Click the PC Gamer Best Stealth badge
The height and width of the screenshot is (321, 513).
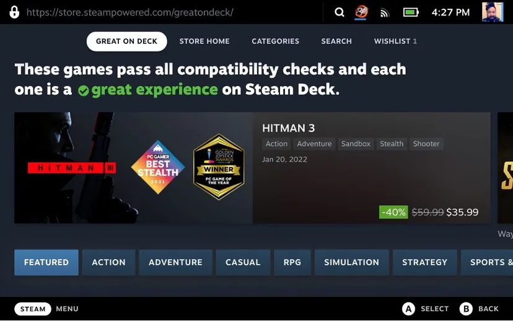(158, 167)
